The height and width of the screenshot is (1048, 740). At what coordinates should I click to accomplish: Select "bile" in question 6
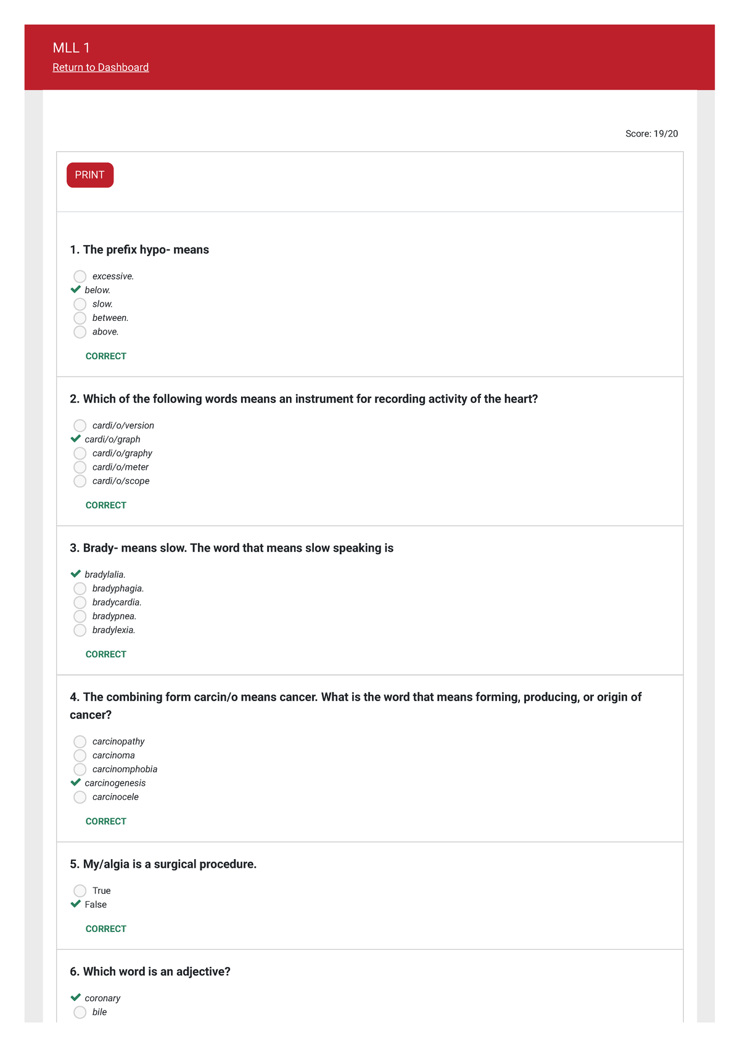[80, 1012]
